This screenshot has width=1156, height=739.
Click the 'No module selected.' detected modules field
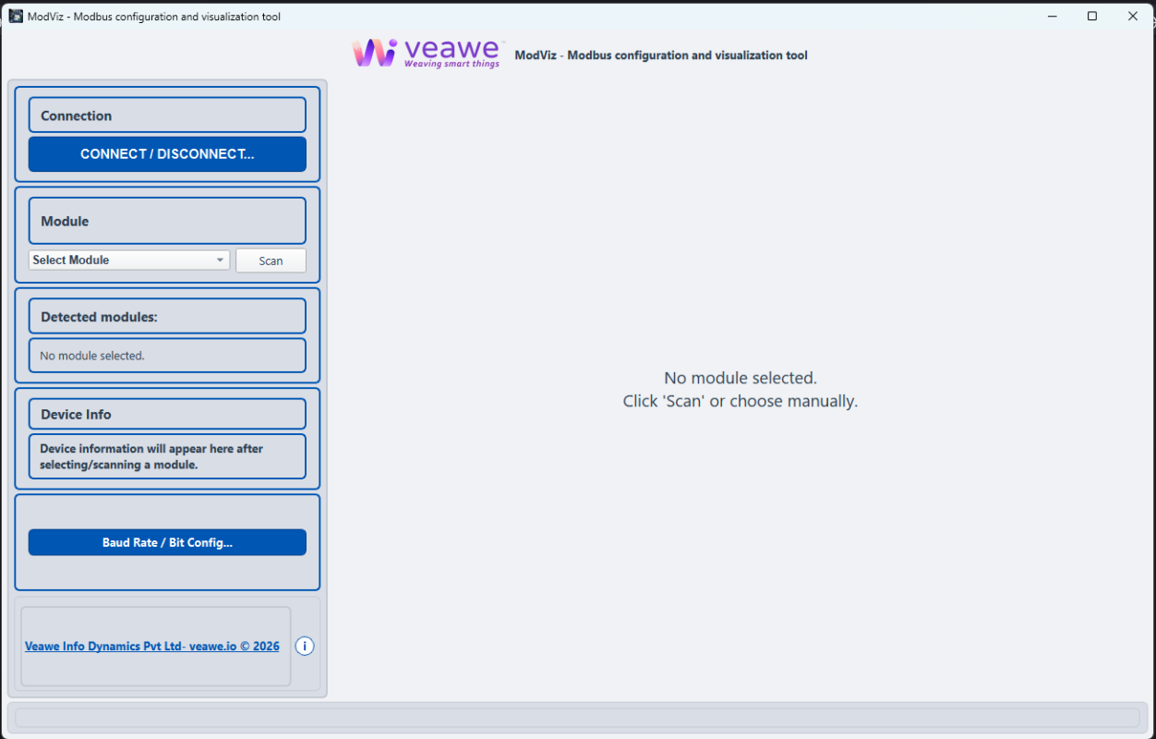point(167,355)
